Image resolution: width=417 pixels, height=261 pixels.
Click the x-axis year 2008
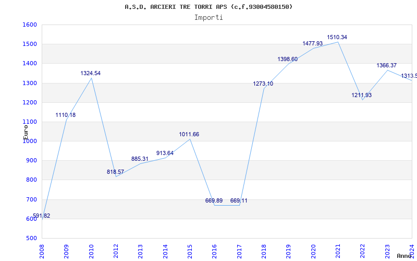(x=42, y=251)
